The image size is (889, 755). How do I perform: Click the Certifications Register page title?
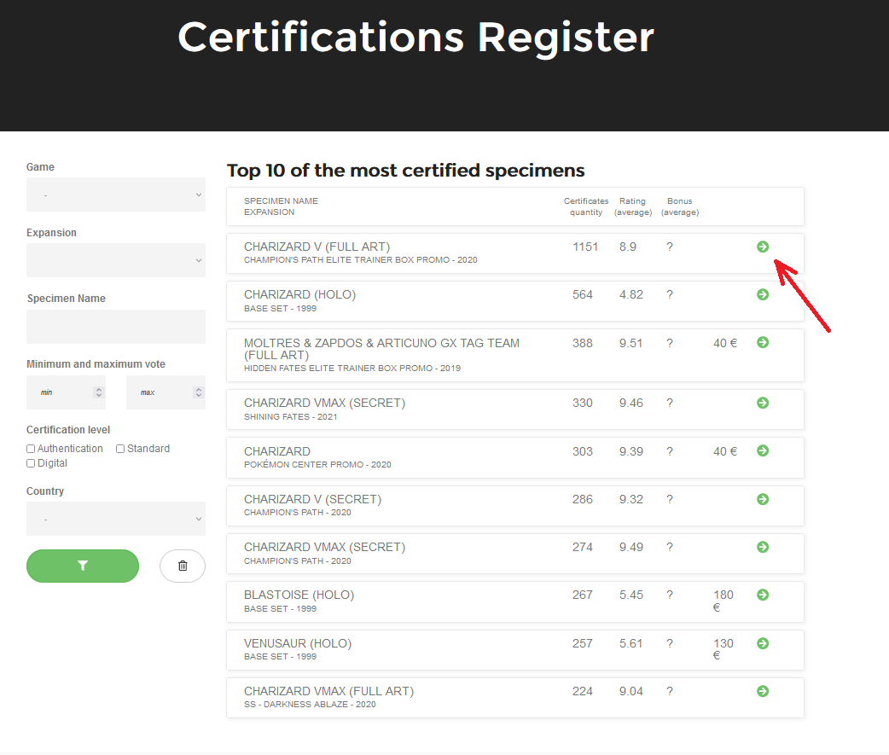(x=416, y=38)
